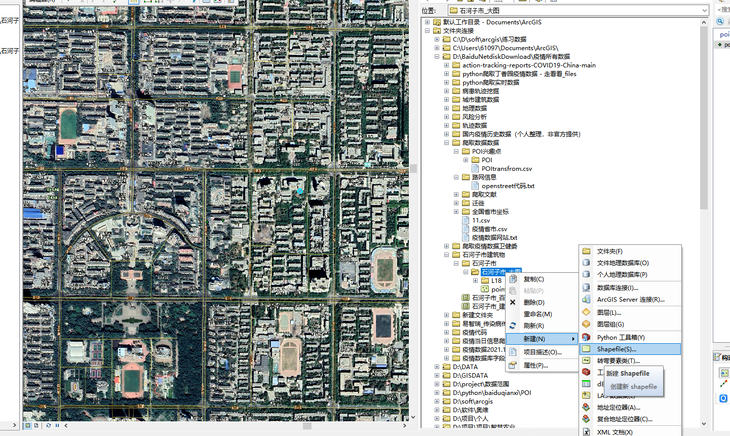Click the group layer stacked icon
The image size is (730, 436).
tap(587, 324)
